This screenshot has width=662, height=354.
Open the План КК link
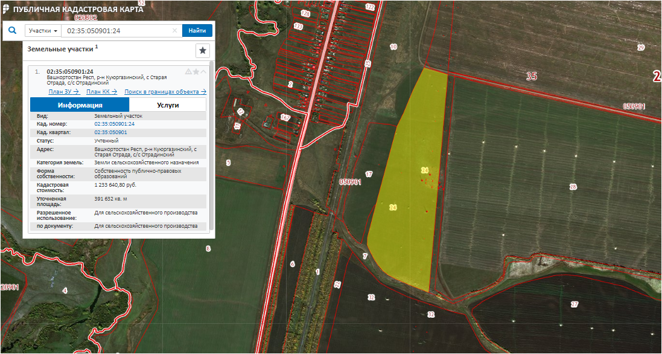pyautogui.click(x=101, y=92)
